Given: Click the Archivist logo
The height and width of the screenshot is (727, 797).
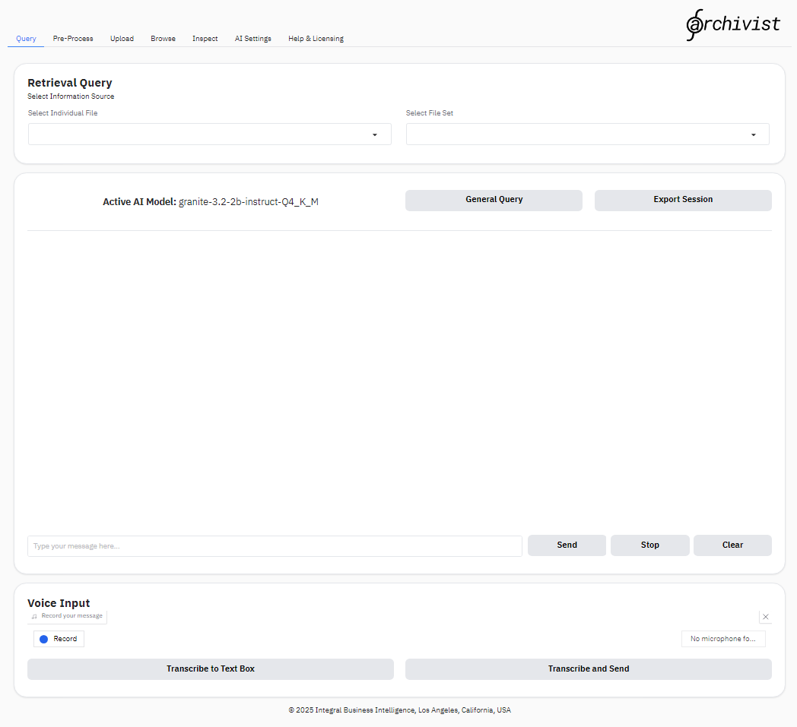Looking at the screenshot, I should [732, 24].
